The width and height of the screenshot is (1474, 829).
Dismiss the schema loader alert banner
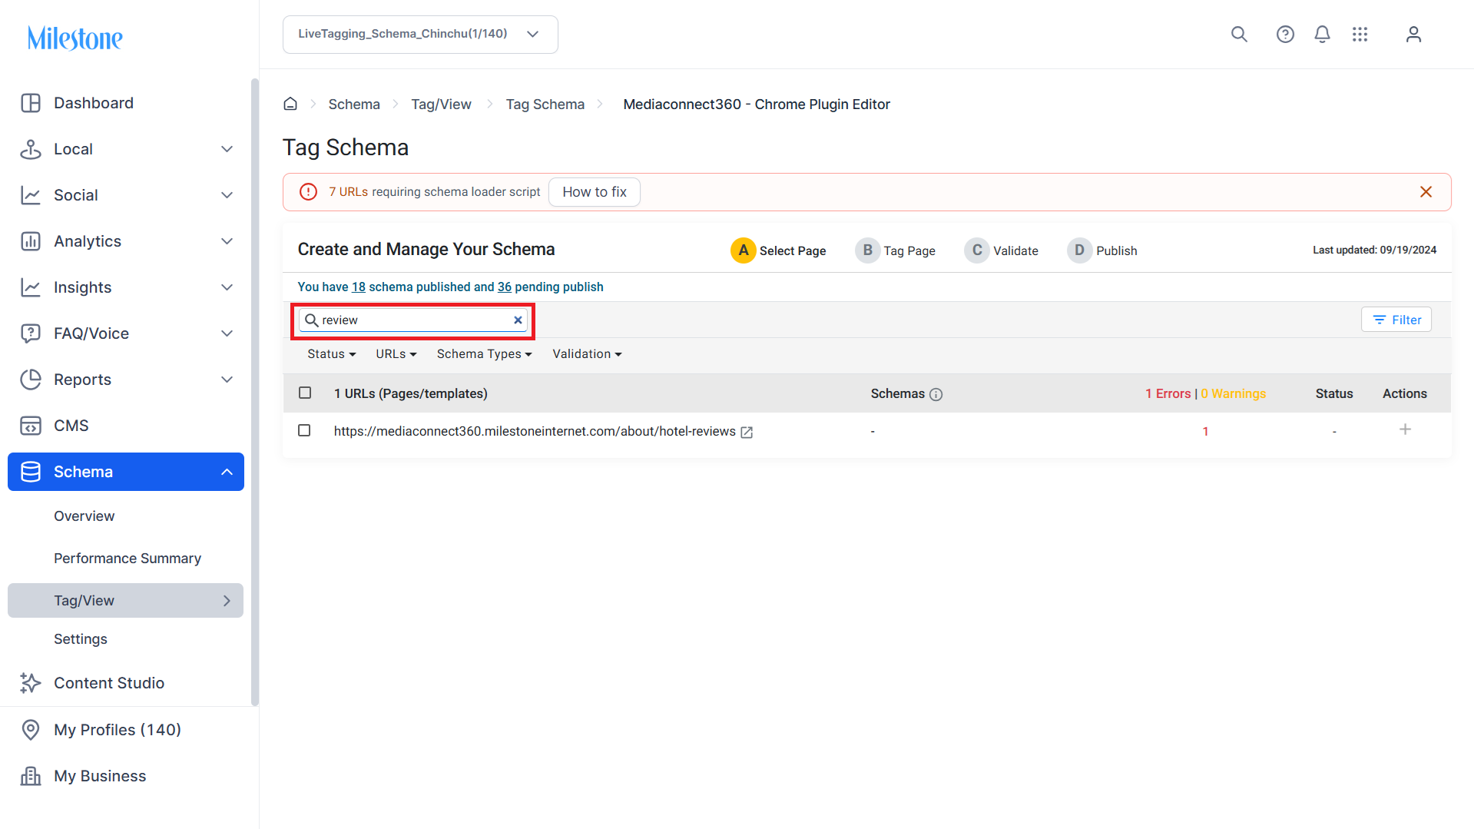tap(1426, 192)
